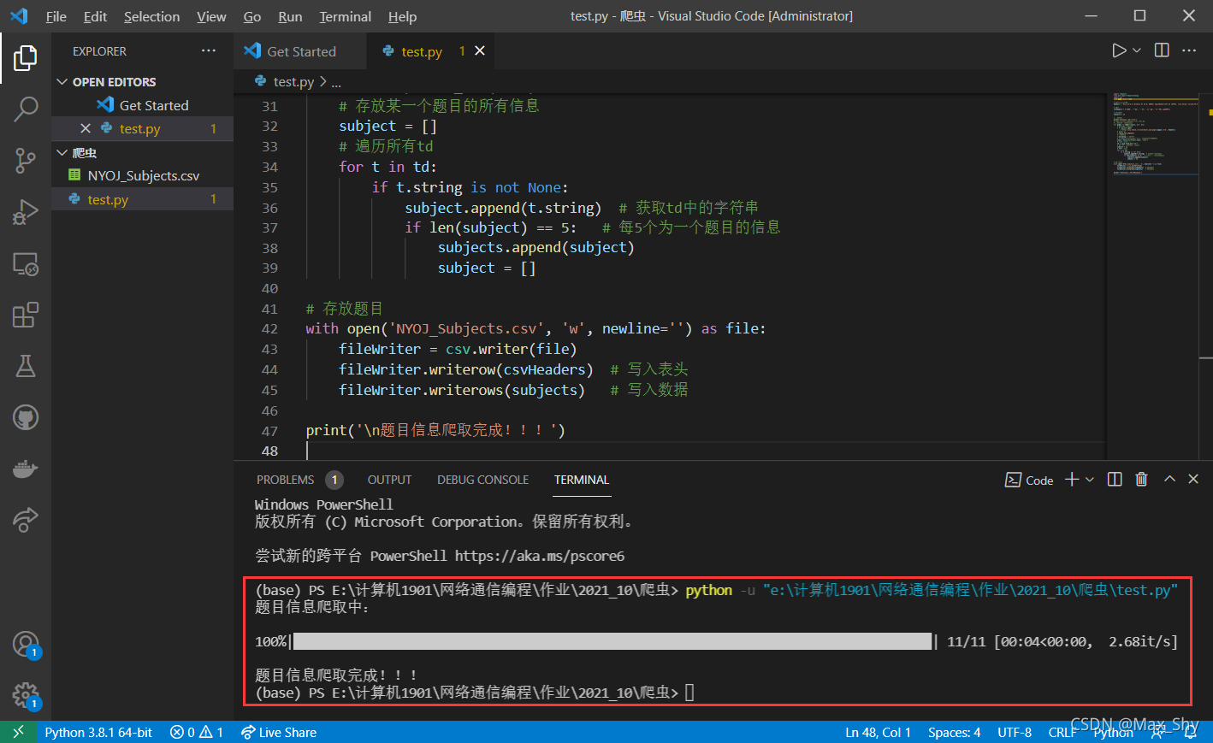Click the editor minimap code overview
This screenshot has width=1213, height=743.
tap(1155, 133)
